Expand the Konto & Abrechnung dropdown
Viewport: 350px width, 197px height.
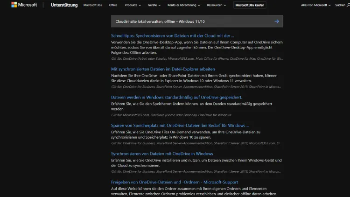[184, 5]
